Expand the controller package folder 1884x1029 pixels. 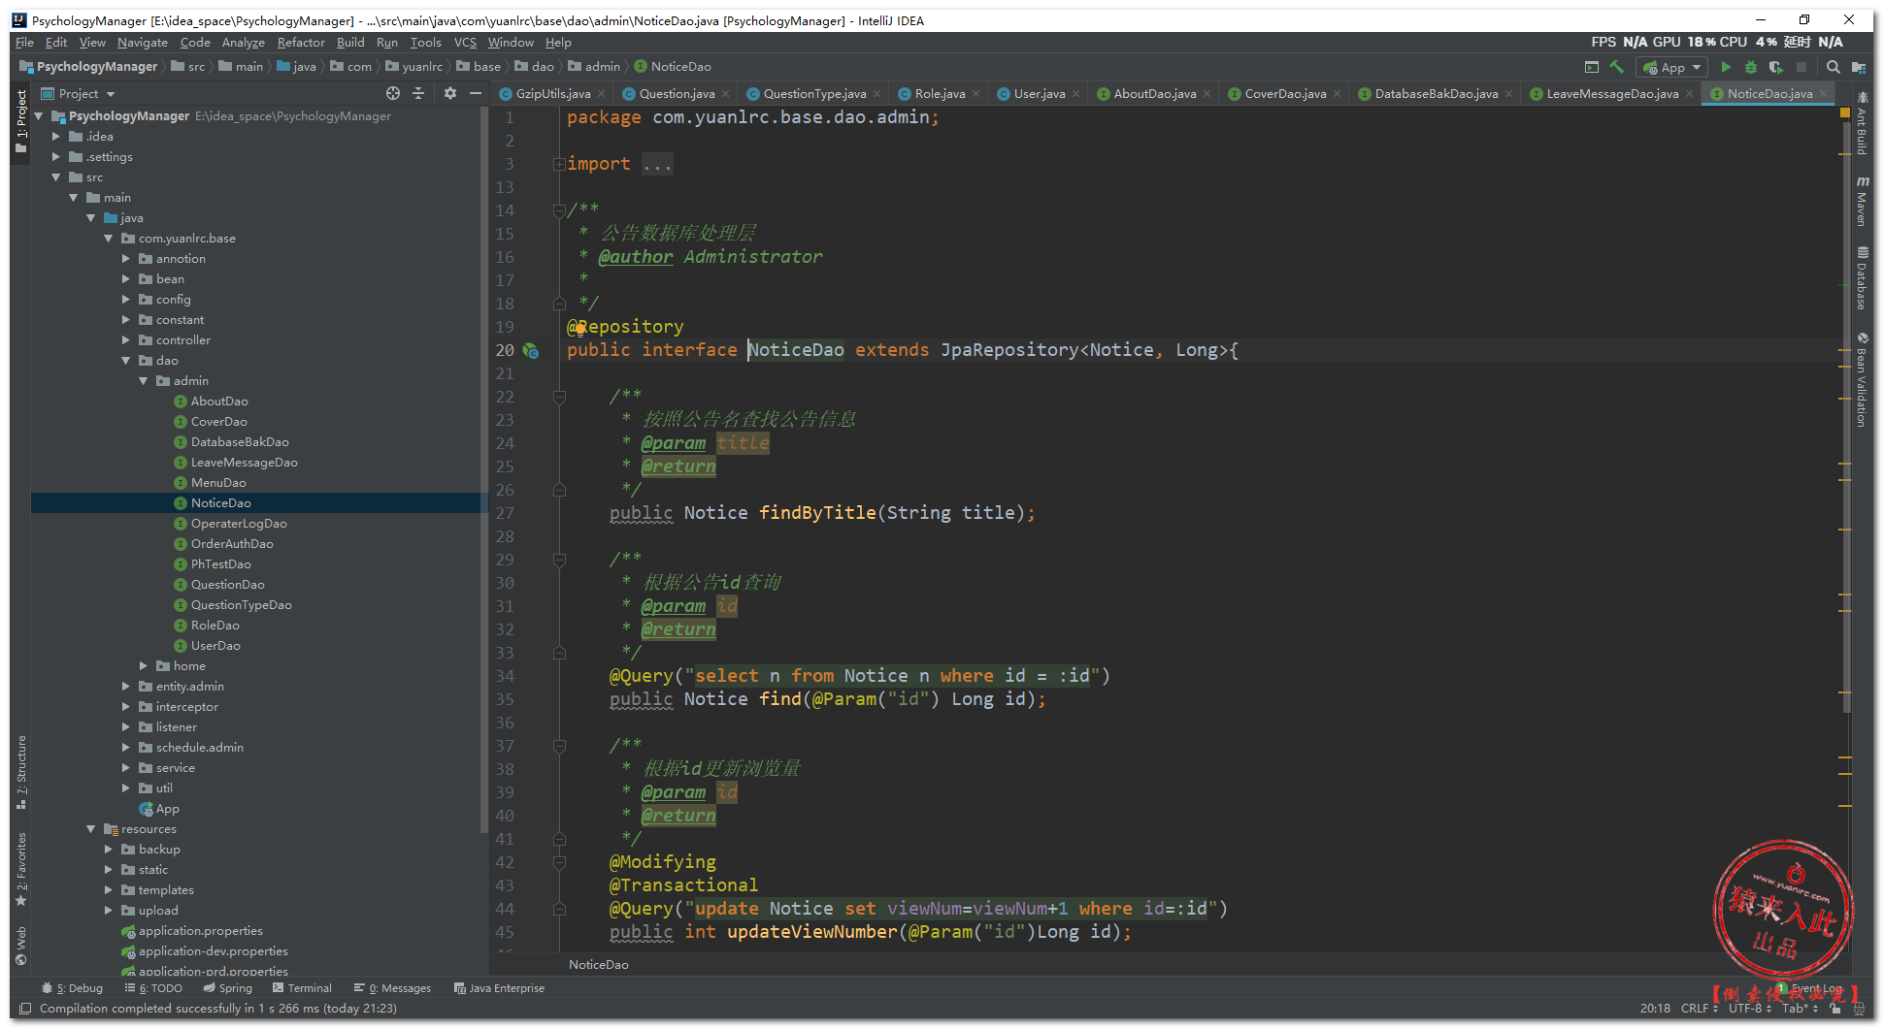[126, 340]
